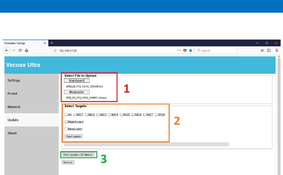The height and width of the screenshot is (175, 283).
Task: Check the All targets checkbox
Action: coord(66,115)
